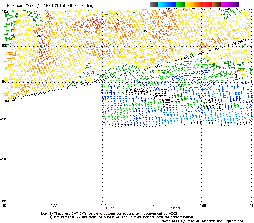
Task: Click the -180 longitude axis label
Action: point(3,206)
